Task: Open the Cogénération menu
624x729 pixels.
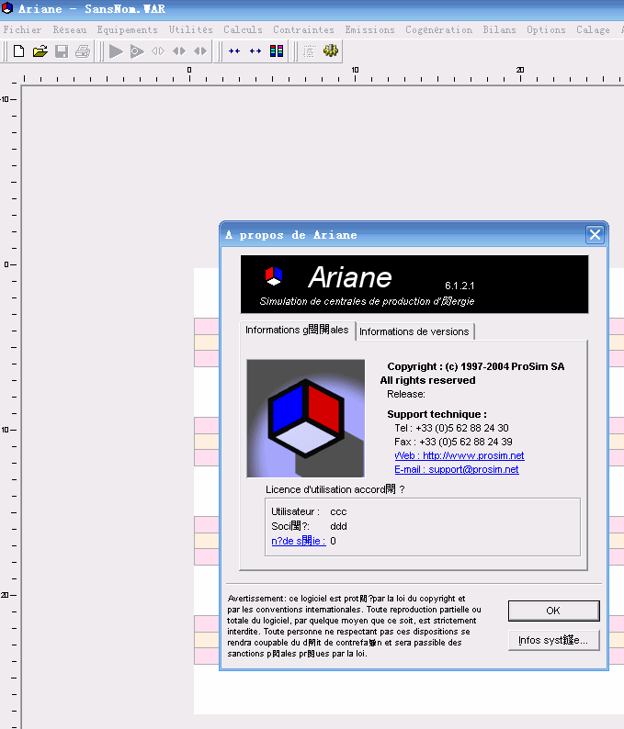Action: [438, 29]
